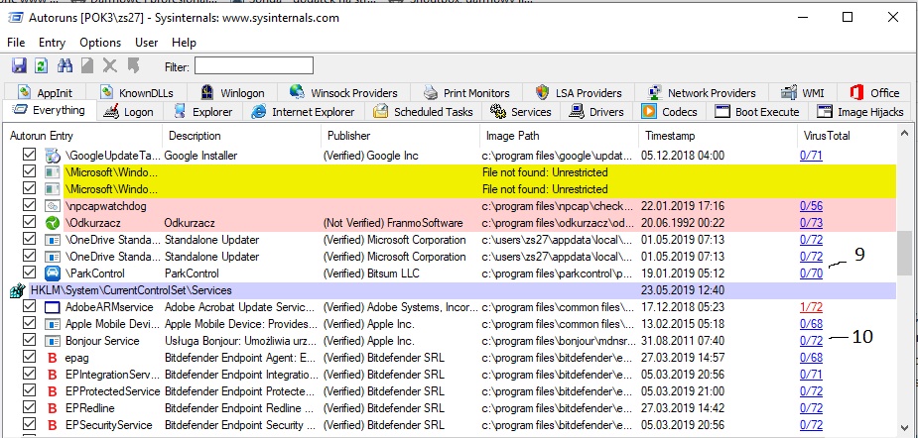The height and width of the screenshot is (438, 918).
Task: Click the Services registry key icon
Action: point(18,290)
